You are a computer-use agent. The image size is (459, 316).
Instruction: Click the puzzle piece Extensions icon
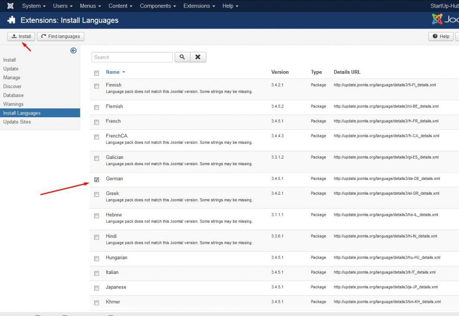point(12,20)
